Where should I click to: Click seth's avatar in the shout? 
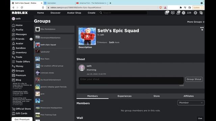[82, 68]
